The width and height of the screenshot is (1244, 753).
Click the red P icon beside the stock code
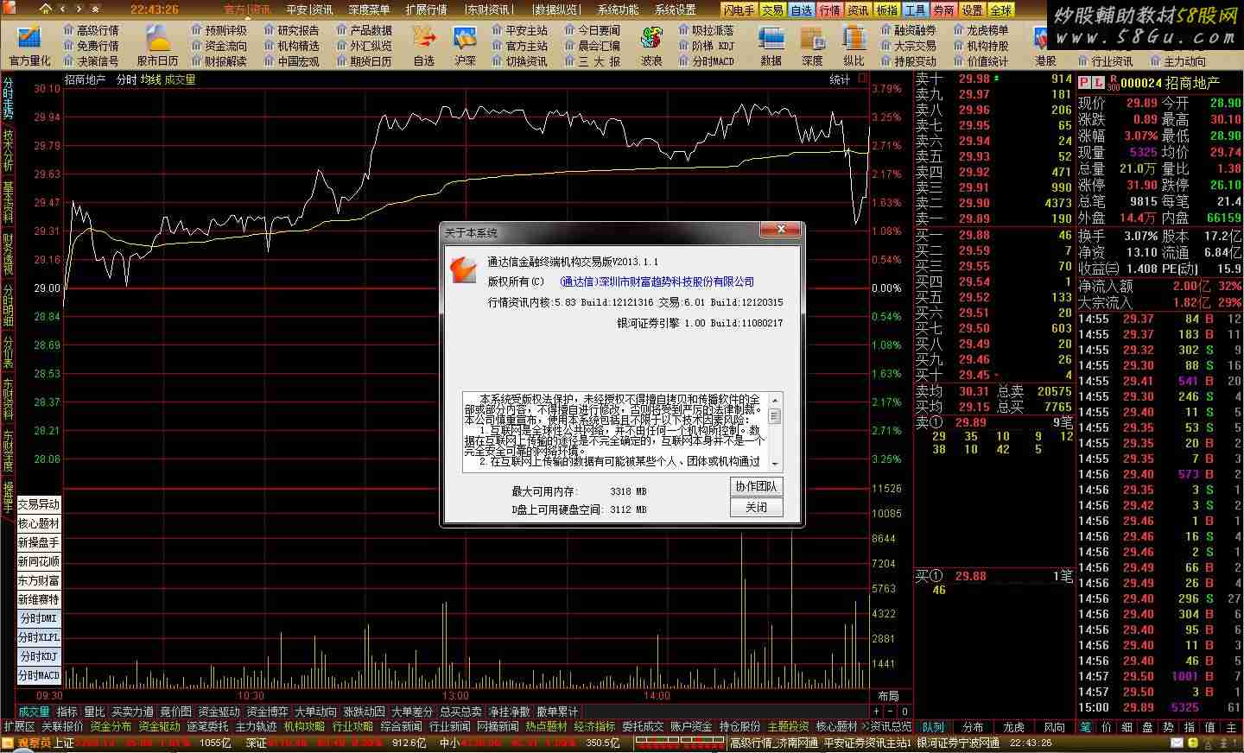[x=1084, y=82]
